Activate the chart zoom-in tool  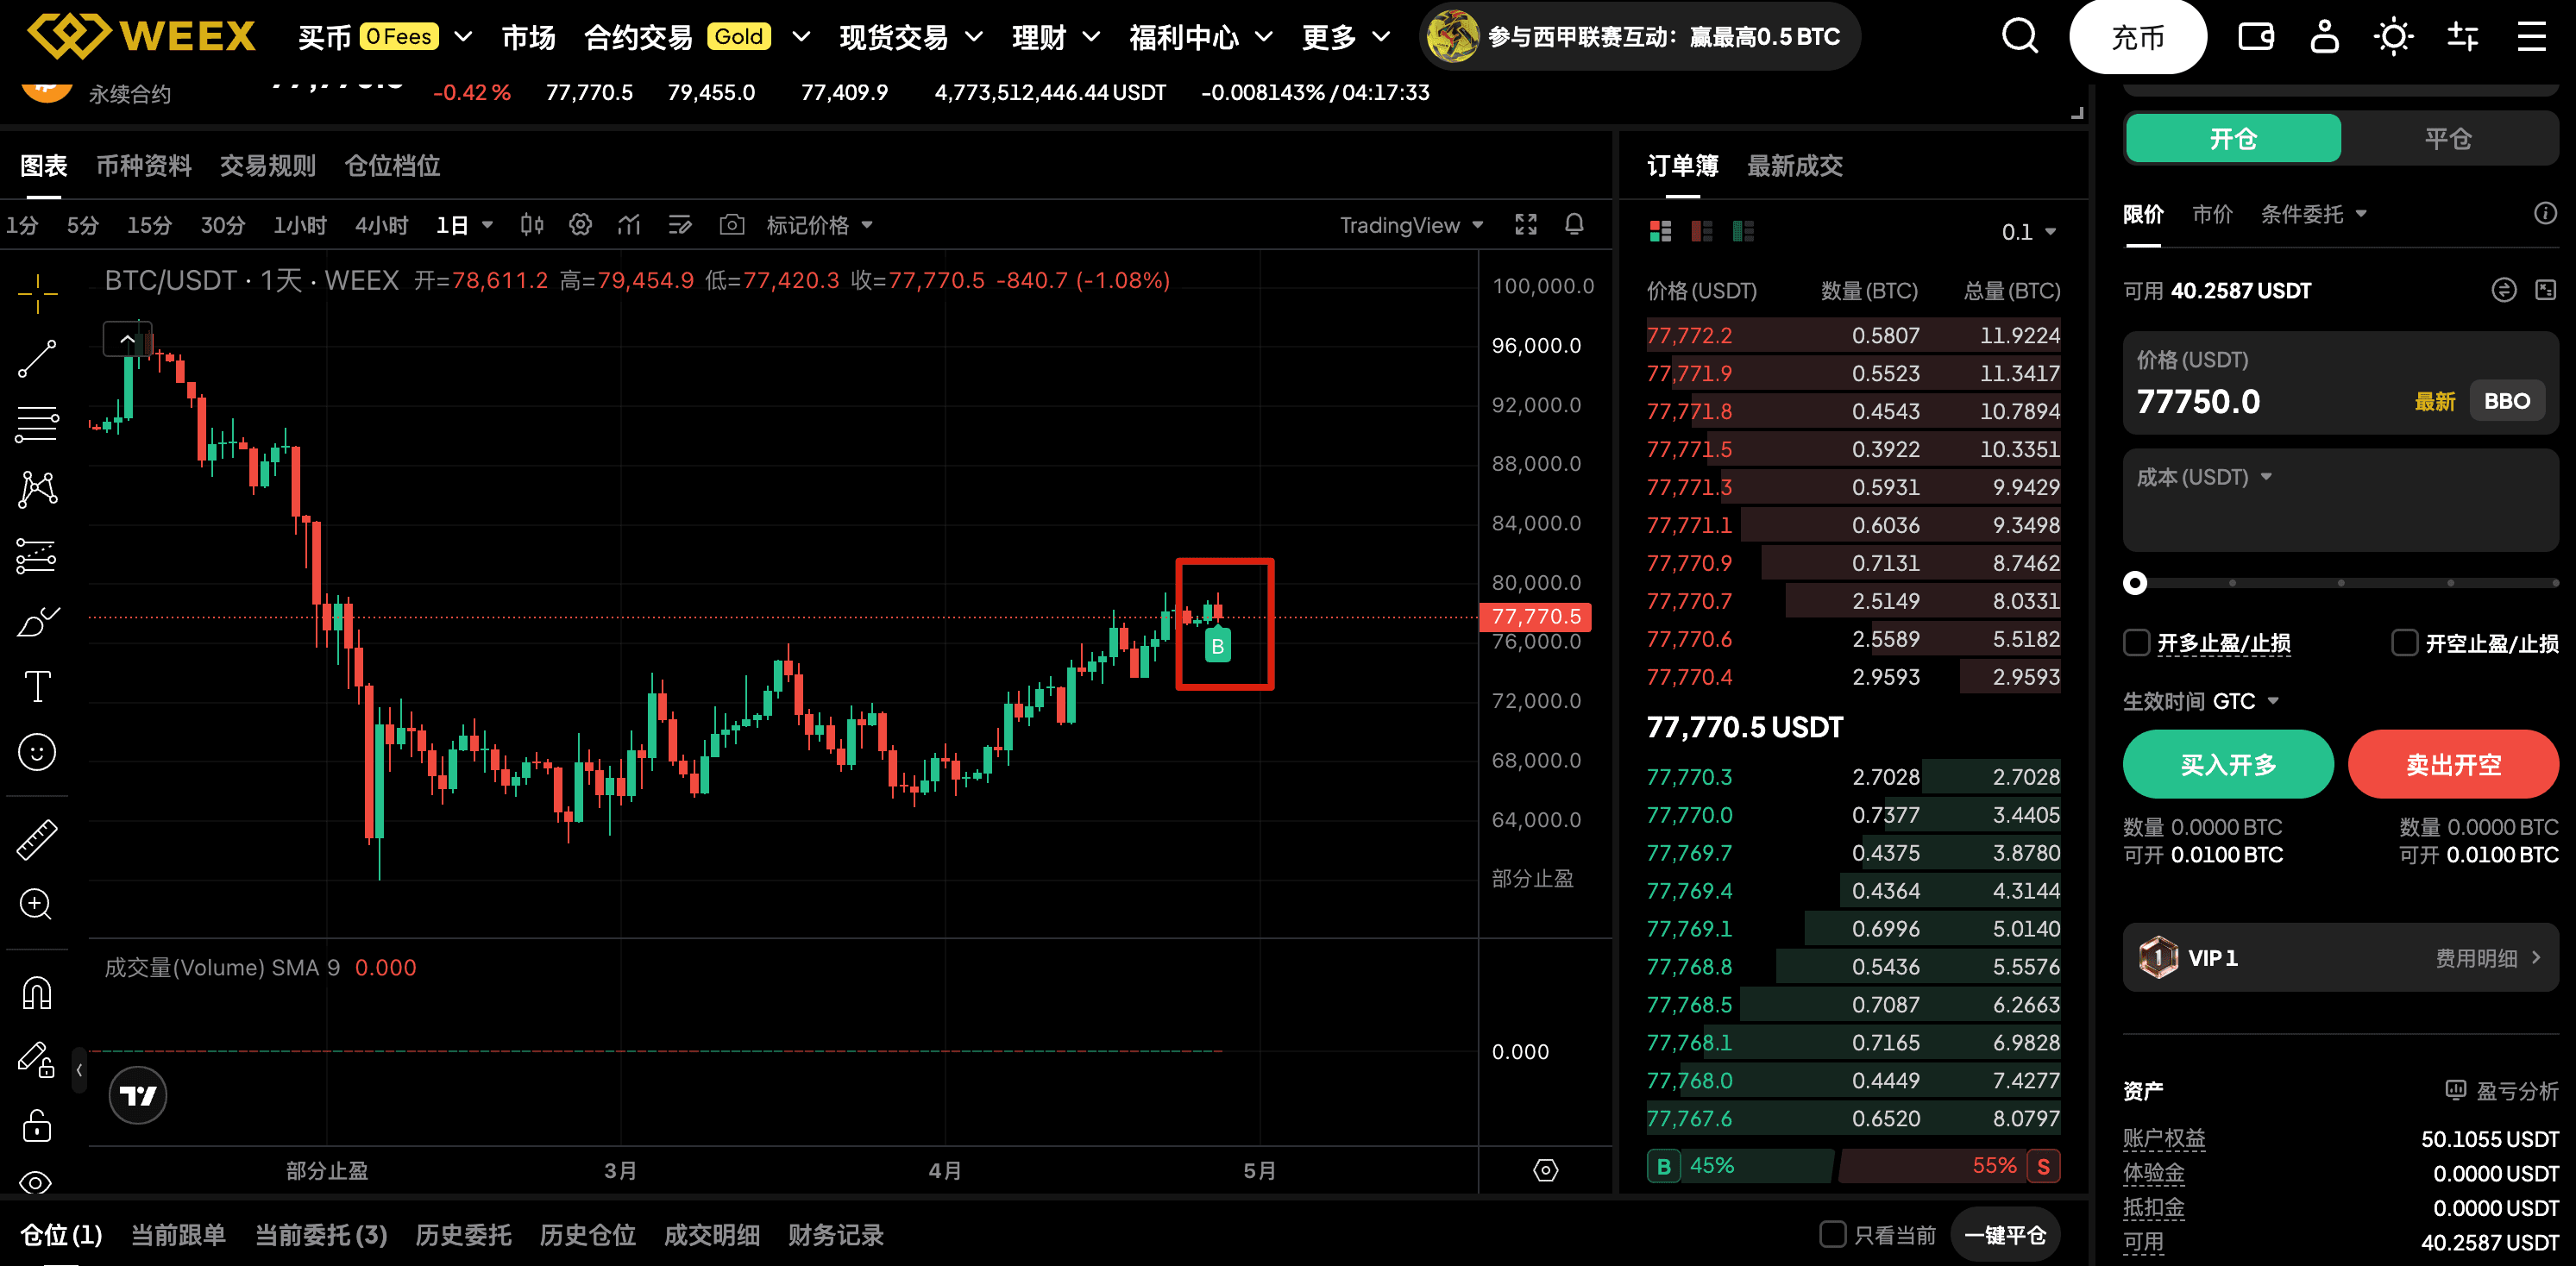click(x=37, y=904)
